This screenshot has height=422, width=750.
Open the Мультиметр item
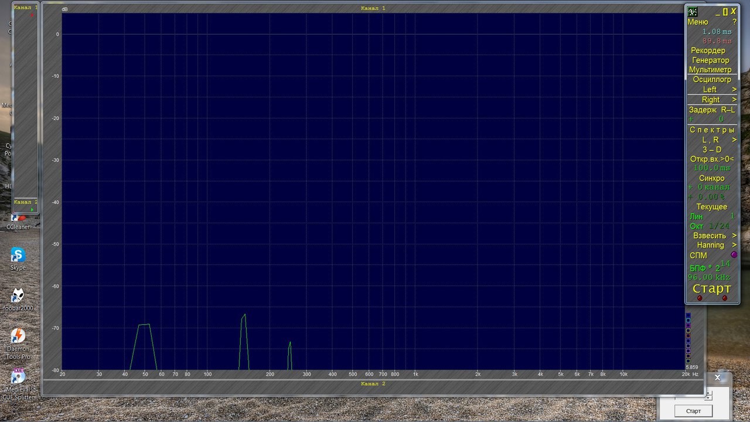coord(710,69)
